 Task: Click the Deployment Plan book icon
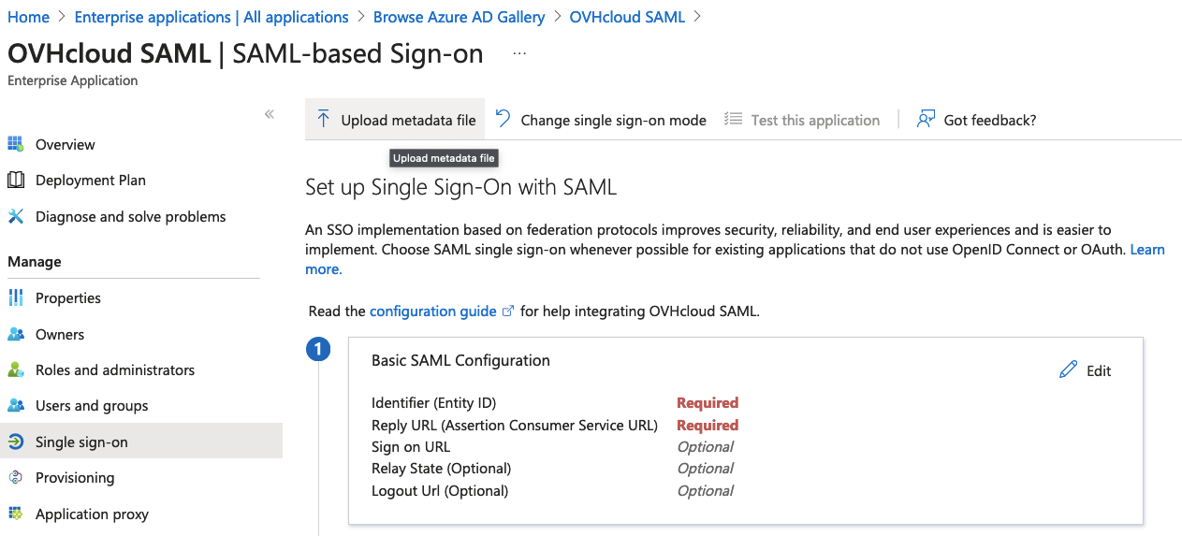coord(15,180)
